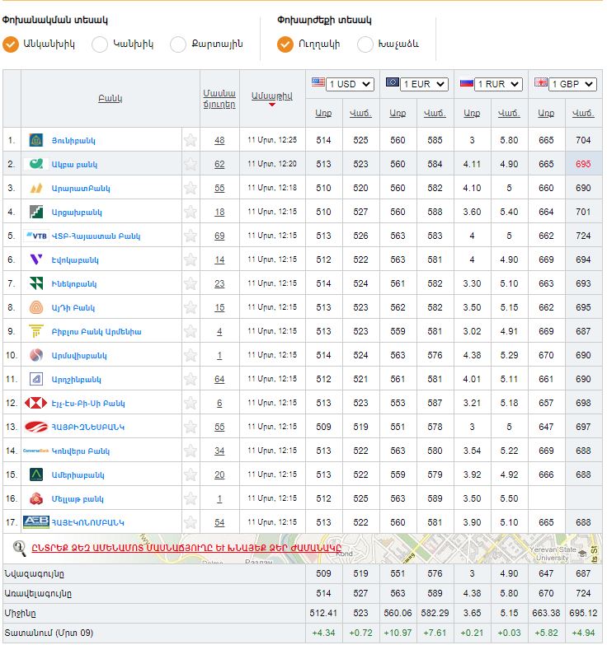The height and width of the screenshot is (645, 607).
Task: Click the VTB bank logo icon
Action: coord(36,236)
